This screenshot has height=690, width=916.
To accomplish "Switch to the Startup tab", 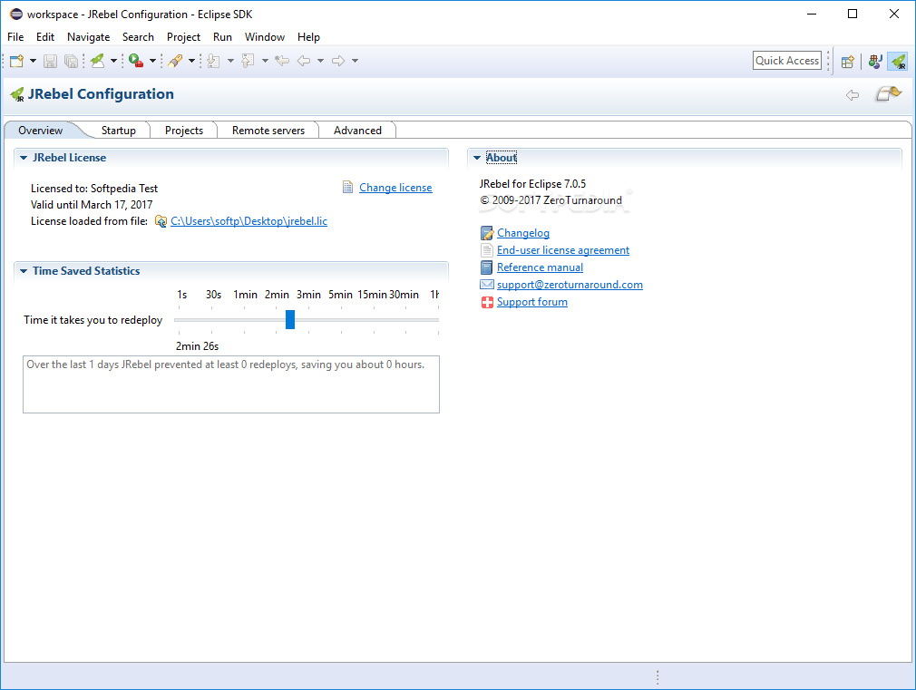I will tap(119, 131).
